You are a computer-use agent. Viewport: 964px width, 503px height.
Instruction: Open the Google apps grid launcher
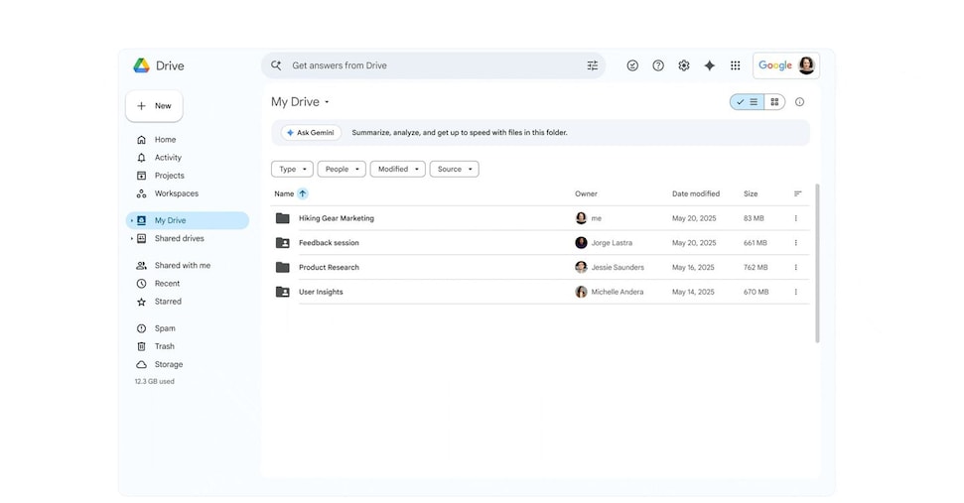click(735, 65)
